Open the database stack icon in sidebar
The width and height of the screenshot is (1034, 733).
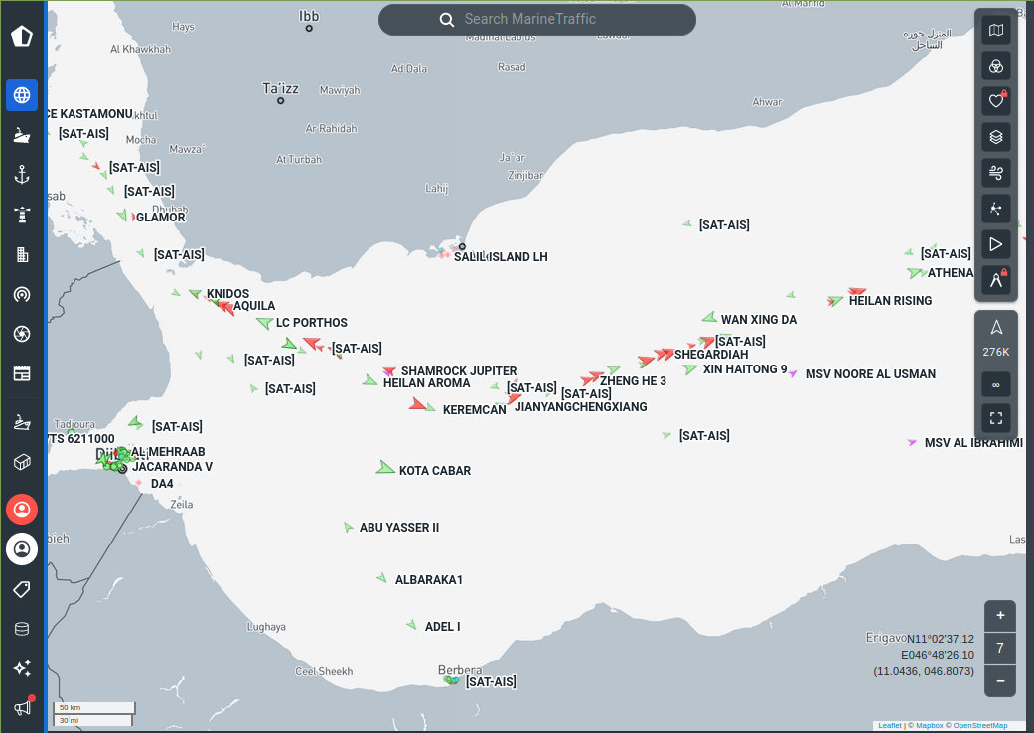click(x=22, y=629)
